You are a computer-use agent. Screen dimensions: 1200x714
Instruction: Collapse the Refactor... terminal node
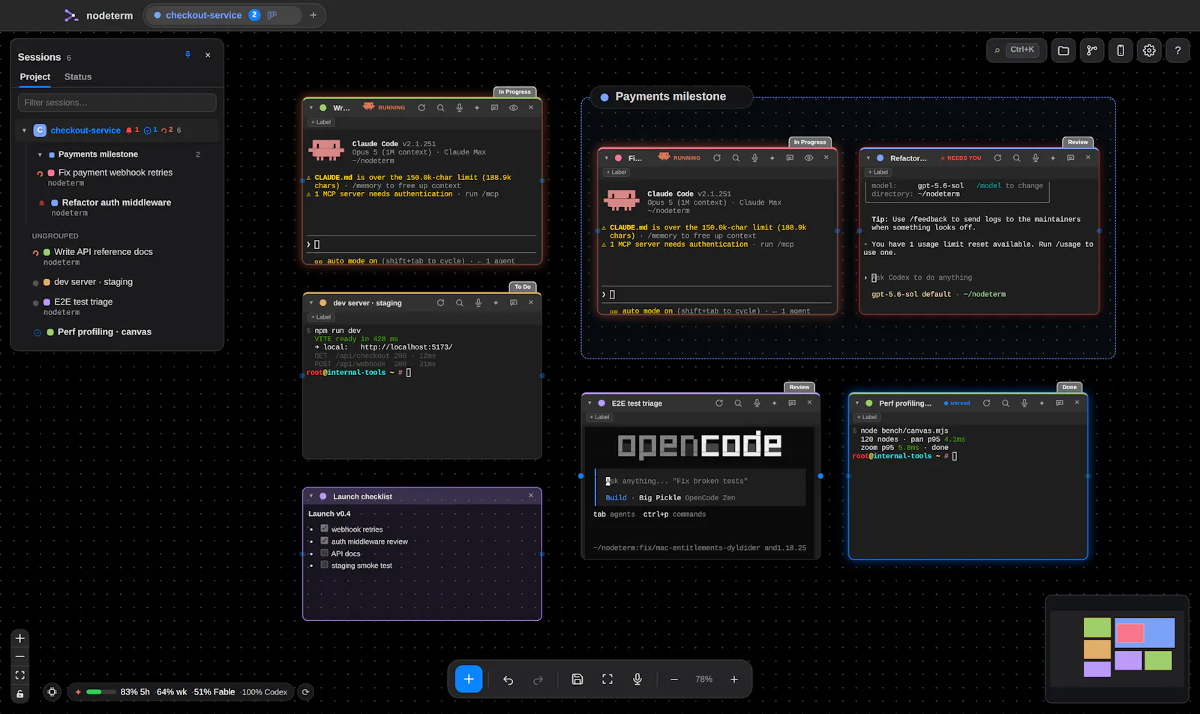coord(868,158)
